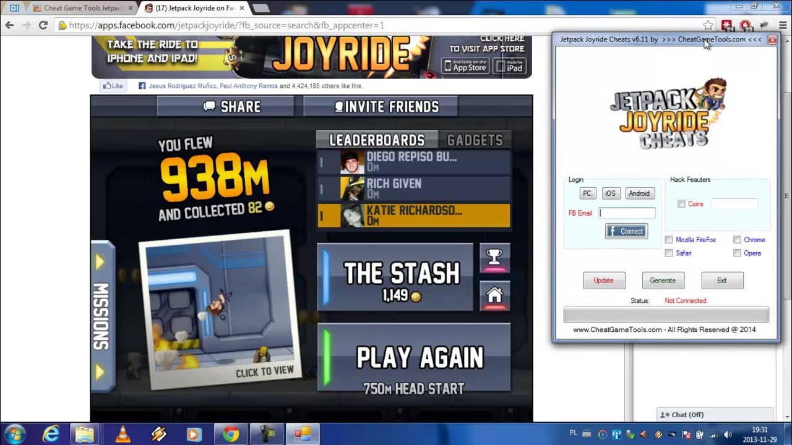Switch to the Gadgets tab
Image resolution: width=792 pixels, height=445 pixels.
click(x=475, y=140)
